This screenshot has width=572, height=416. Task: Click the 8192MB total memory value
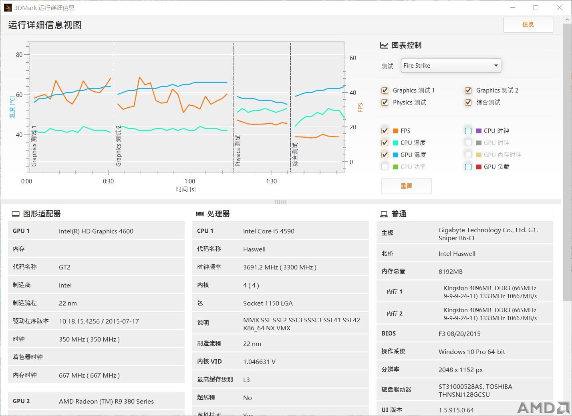pyautogui.click(x=451, y=272)
